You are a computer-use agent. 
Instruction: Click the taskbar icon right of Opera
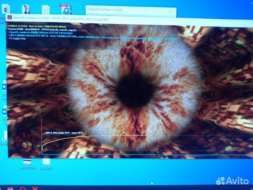tap(35, 188)
